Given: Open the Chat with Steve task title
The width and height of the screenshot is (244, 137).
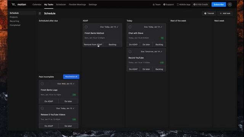Looking at the screenshot, I should click(x=136, y=33).
